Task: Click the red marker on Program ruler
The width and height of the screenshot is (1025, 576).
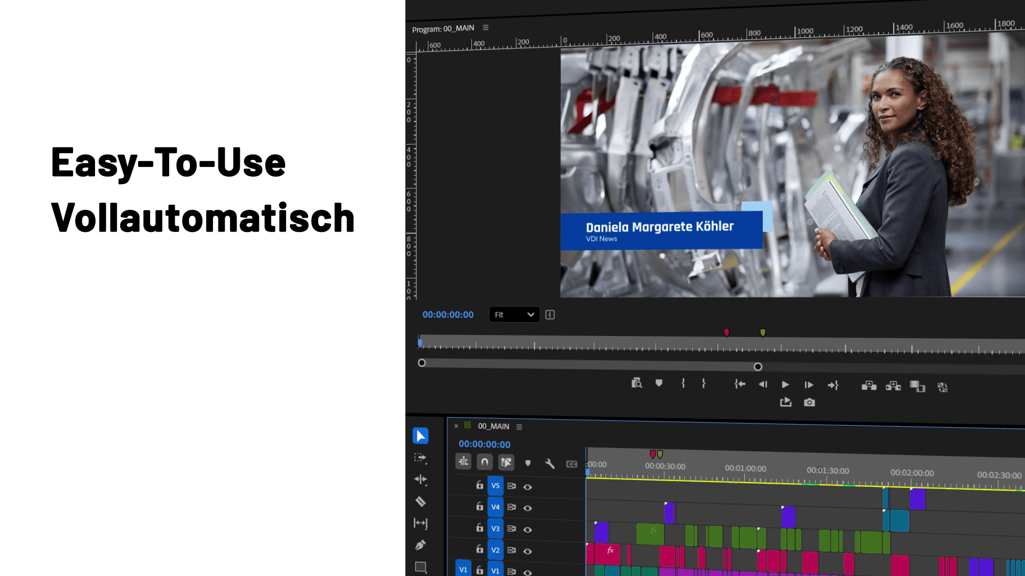Action: coord(727,332)
